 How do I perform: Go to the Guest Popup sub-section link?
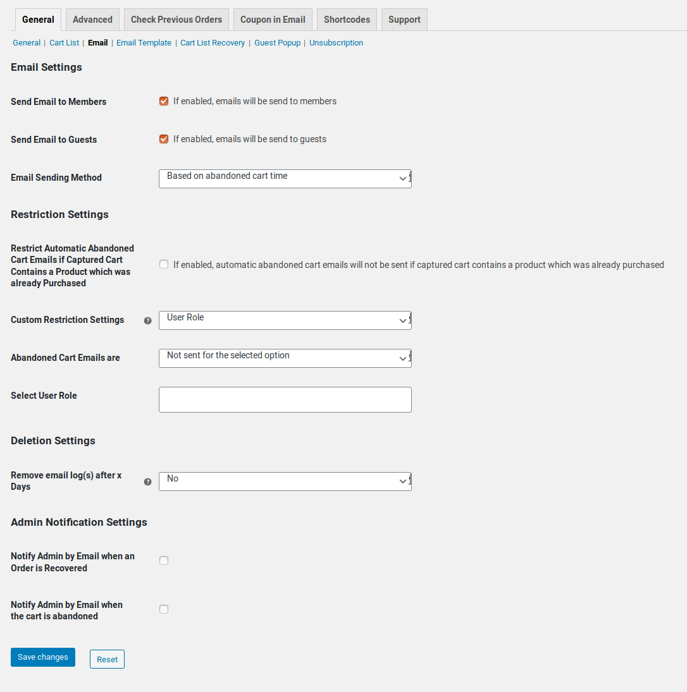(277, 43)
